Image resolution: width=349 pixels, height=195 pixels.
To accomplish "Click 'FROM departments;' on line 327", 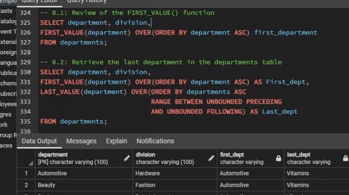I will coord(74,42).
